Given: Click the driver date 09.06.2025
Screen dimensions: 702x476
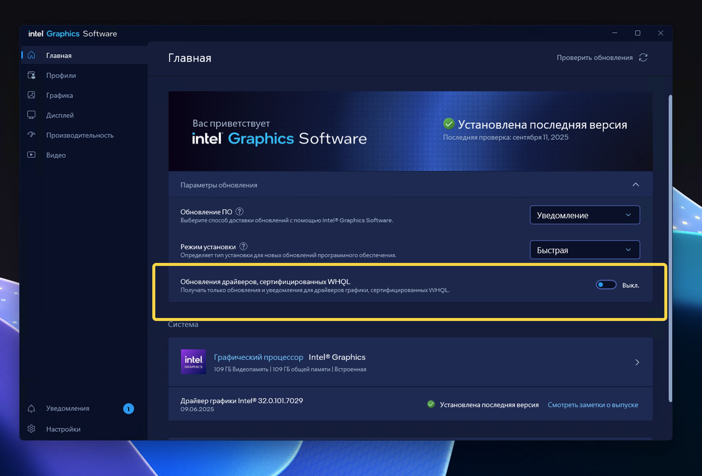Looking at the screenshot, I should [x=197, y=409].
